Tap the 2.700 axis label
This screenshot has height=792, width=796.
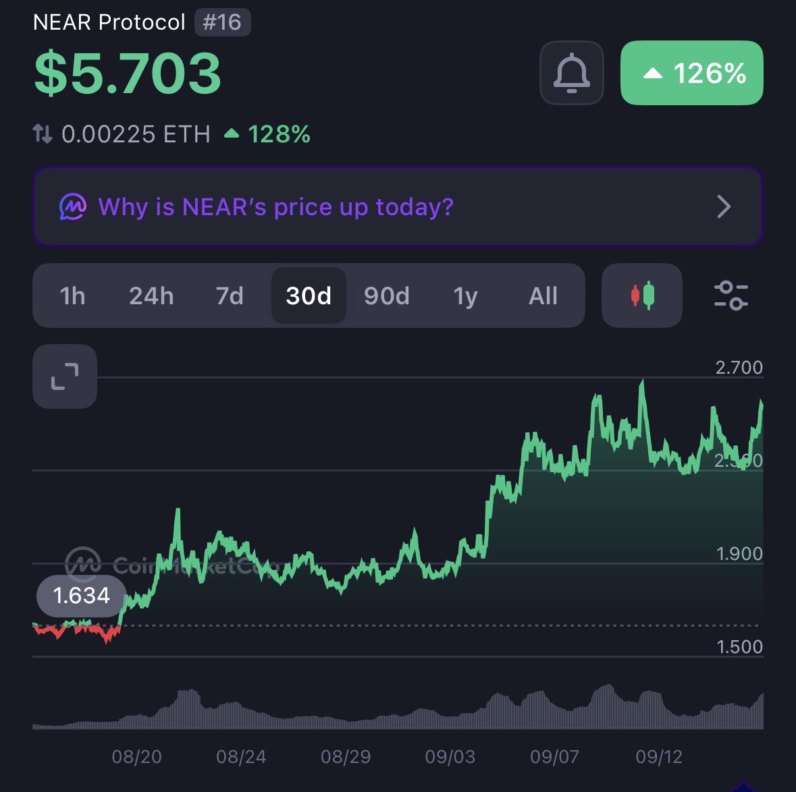739,368
